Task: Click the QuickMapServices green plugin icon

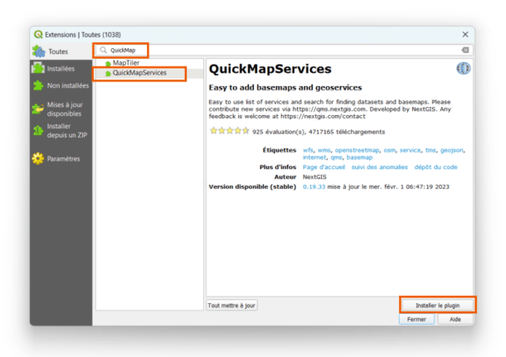Action: point(108,74)
